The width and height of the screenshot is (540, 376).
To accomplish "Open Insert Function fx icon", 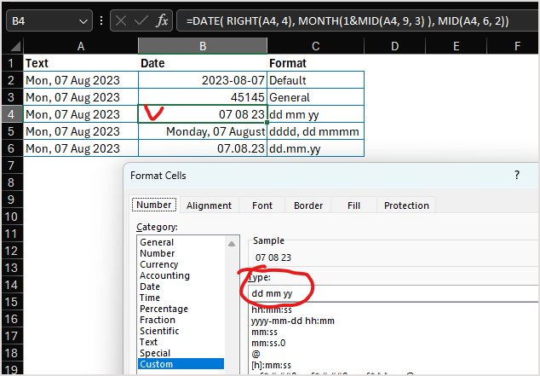I will coord(162,21).
